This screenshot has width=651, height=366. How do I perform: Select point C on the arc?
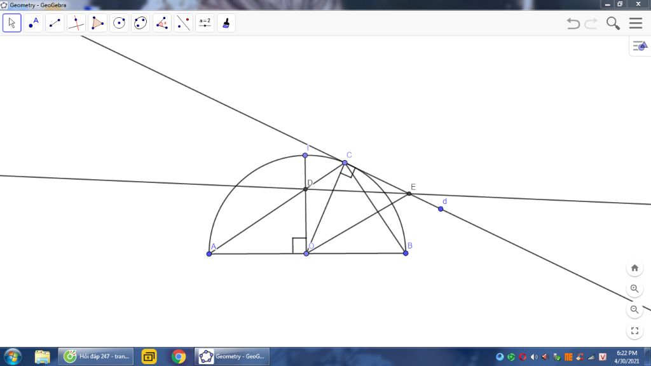coord(345,163)
